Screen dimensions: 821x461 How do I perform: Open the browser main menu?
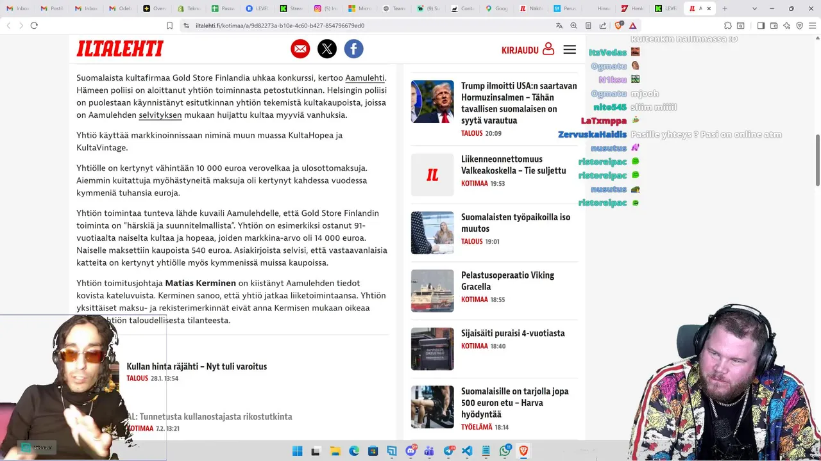812,26
